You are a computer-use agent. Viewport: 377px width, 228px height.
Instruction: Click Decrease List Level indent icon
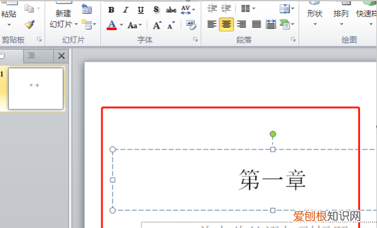(x=212, y=9)
